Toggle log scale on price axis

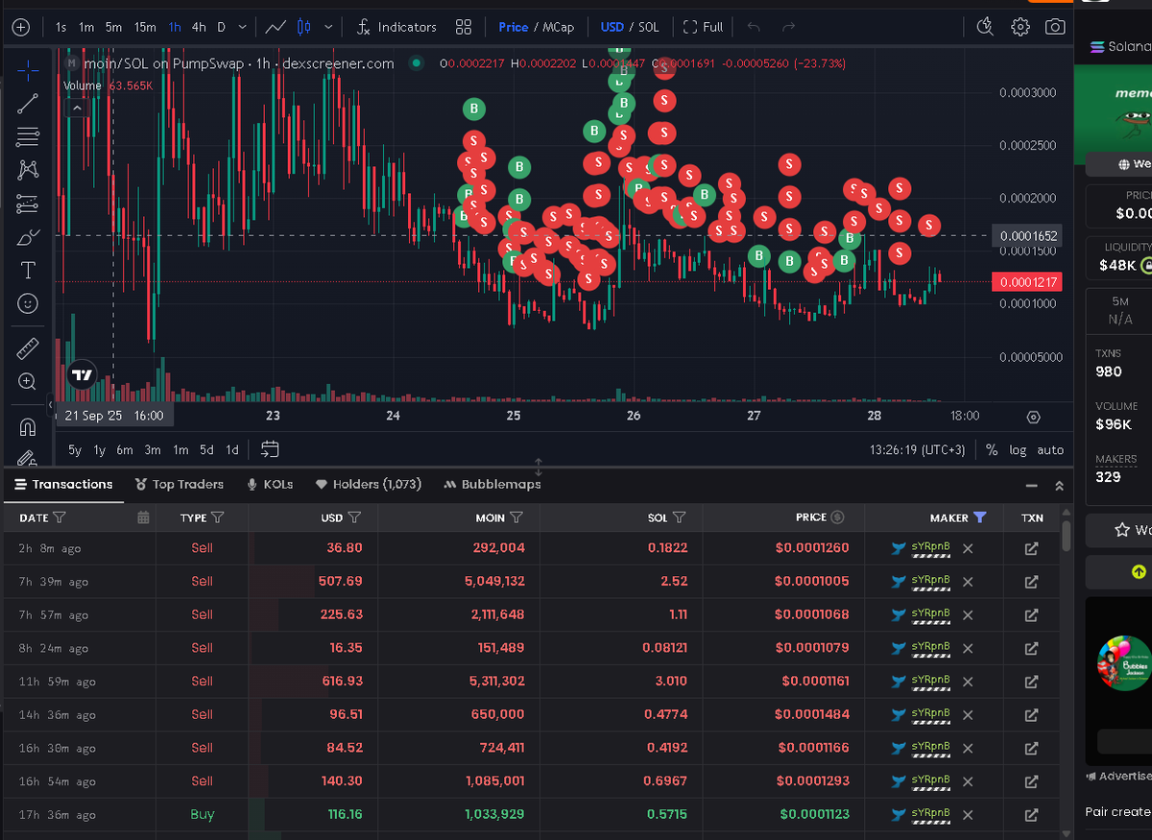tap(1018, 449)
